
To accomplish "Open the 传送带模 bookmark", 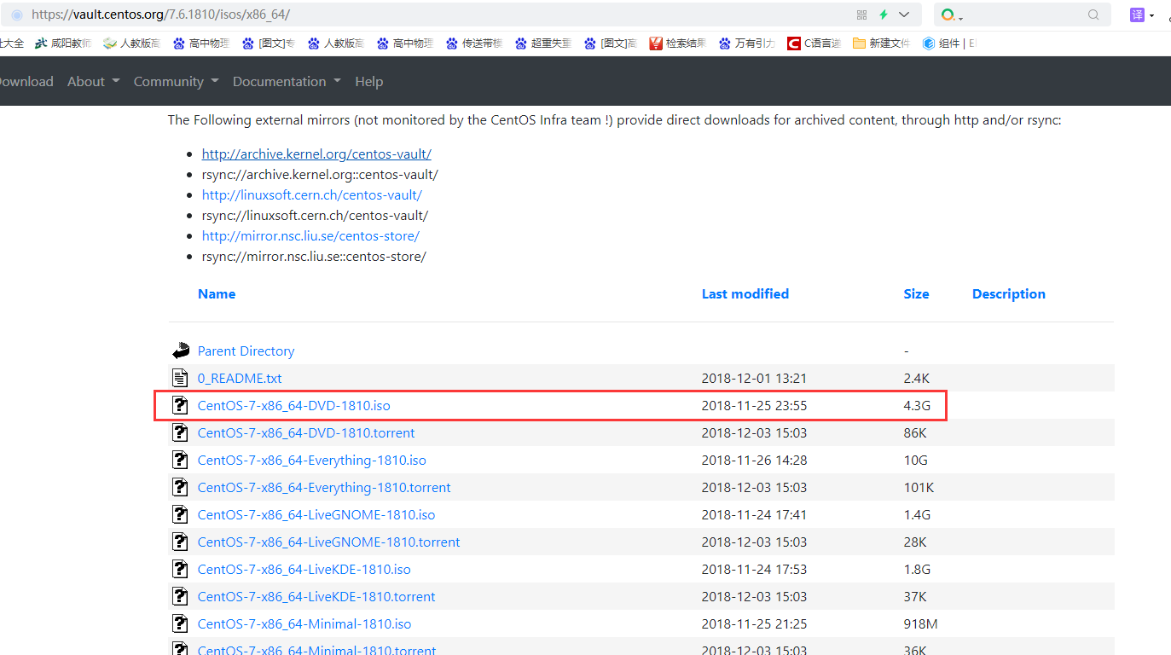I will (473, 43).
